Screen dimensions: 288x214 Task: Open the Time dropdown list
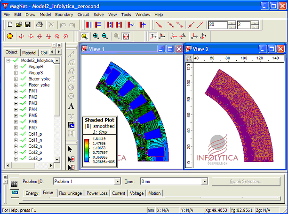pos(204,181)
